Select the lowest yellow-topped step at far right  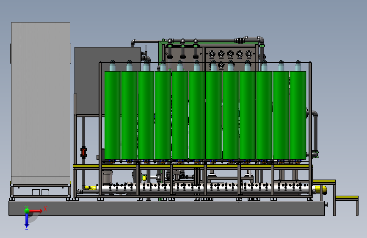tap(346, 198)
